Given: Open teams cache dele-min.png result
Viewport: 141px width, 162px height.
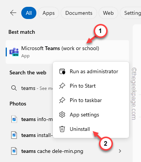Looking at the screenshot, I should pos(67,151).
